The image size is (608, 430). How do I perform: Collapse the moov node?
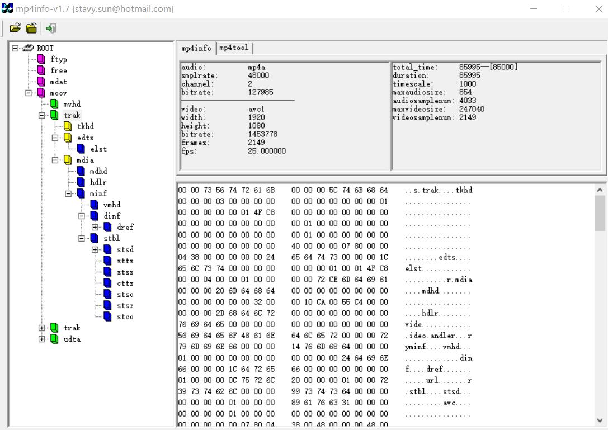pyautogui.click(x=29, y=93)
